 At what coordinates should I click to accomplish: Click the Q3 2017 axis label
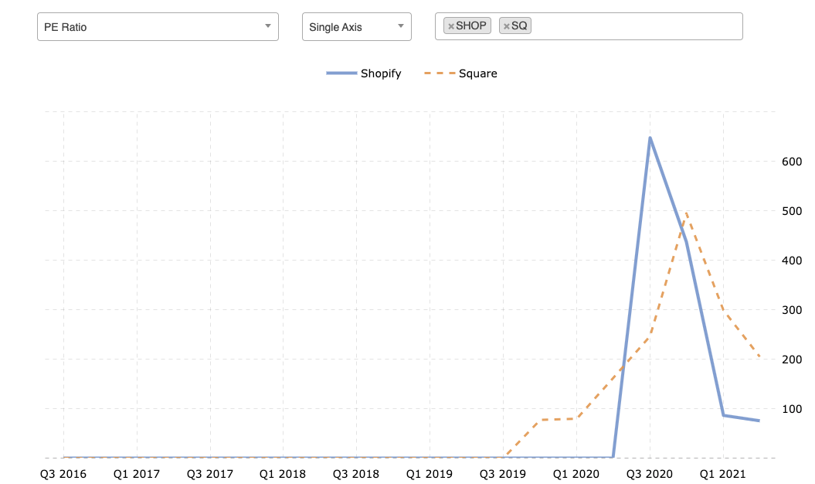[x=210, y=474]
